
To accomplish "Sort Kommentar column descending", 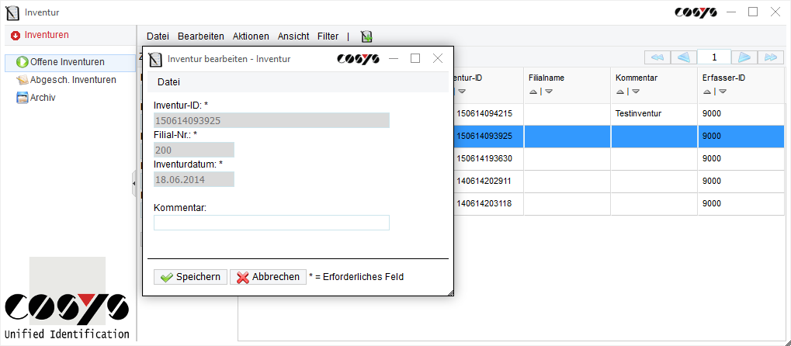I will (636, 92).
